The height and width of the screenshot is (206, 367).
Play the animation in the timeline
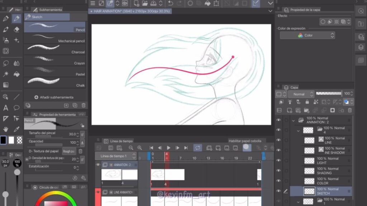(168, 148)
